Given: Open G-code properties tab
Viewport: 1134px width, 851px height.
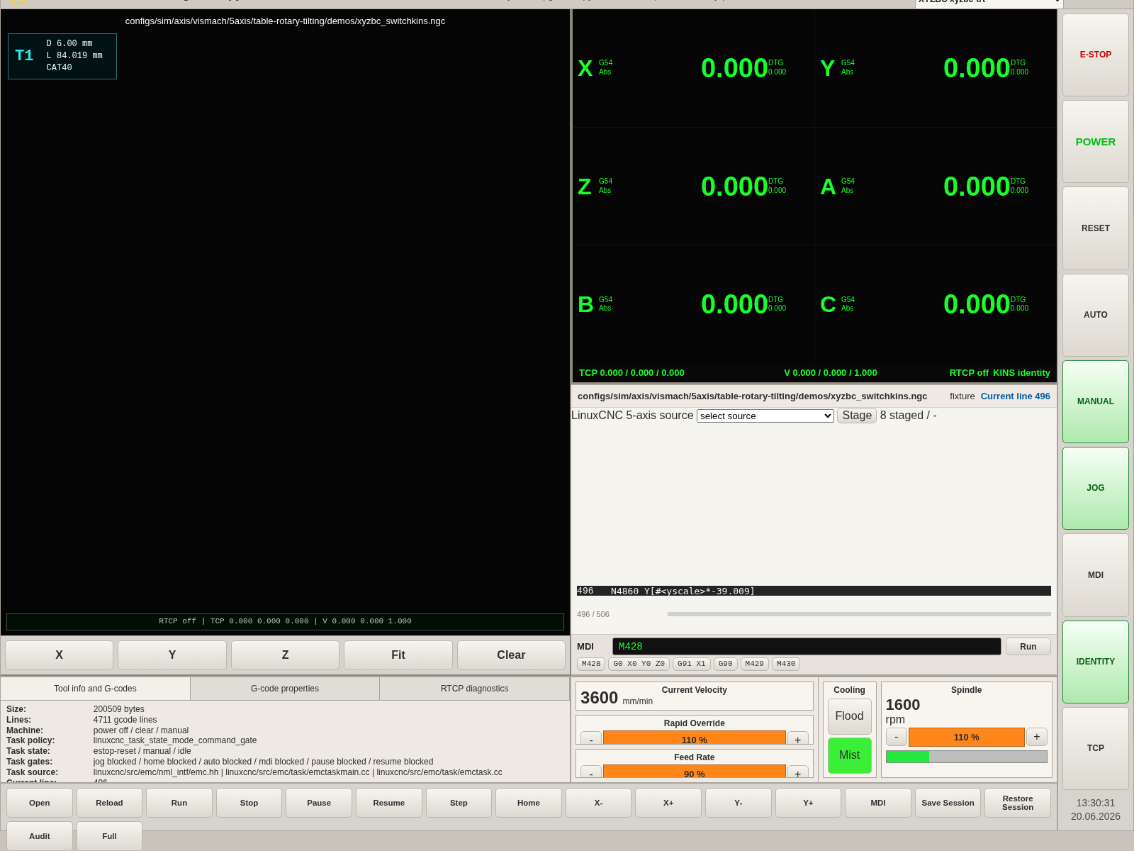Looking at the screenshot, I should click(x=285, y=689).
